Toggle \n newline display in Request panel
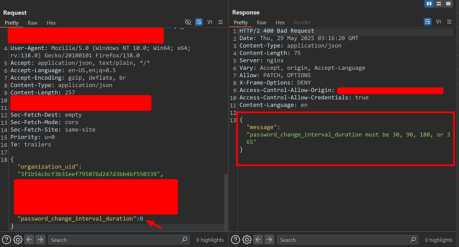459x247 pixels. pos(210,23)
